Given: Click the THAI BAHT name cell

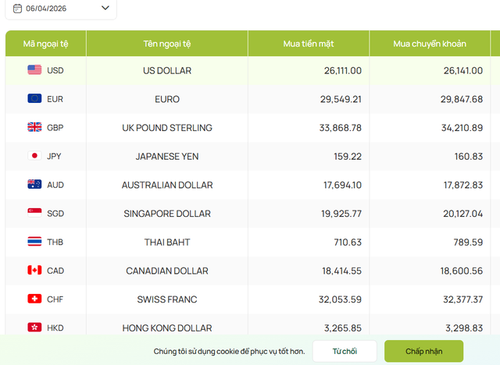Looking at the screenshot, I should (x=167, y=243).
